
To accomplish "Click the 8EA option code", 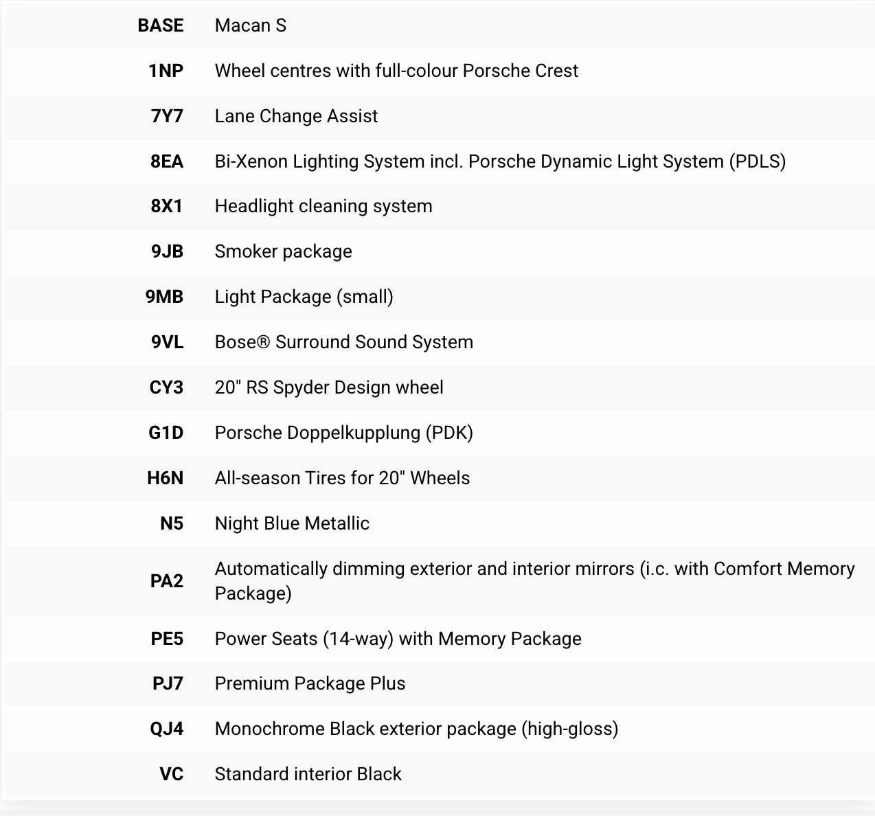I will pyautogui.click(x=167, y=161).
